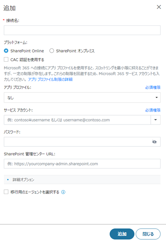Select SharePoint オンプレミス radio button

52,51
